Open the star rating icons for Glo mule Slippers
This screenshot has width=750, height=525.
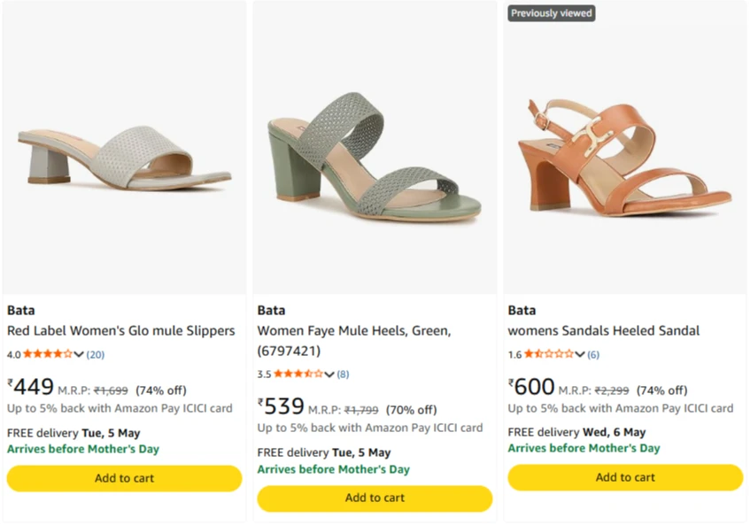pos(48,354)
